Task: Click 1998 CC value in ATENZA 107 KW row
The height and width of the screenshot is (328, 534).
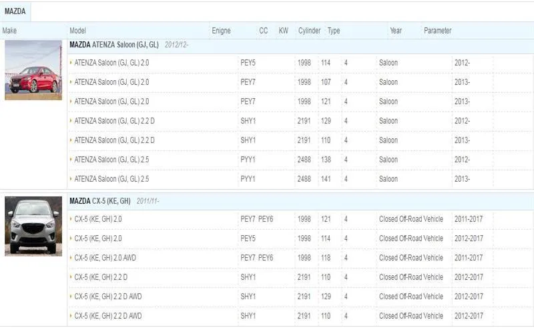Action: (x=304, y=82)
